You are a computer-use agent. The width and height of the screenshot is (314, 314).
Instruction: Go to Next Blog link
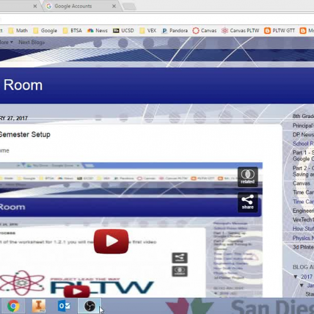pyautogui.click(x=31, y=42)
